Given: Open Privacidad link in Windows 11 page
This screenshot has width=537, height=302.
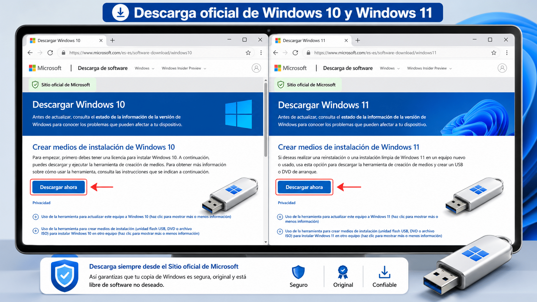Looking at the screenshot, I should [x=286, y=203].
